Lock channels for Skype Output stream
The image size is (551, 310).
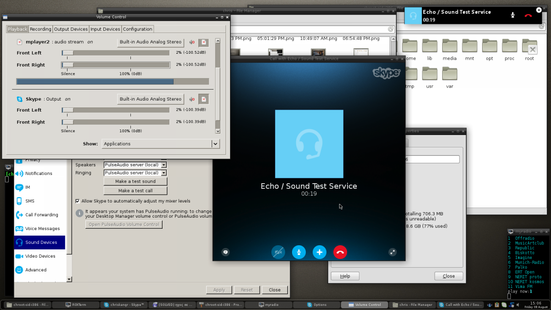[204, 99]
